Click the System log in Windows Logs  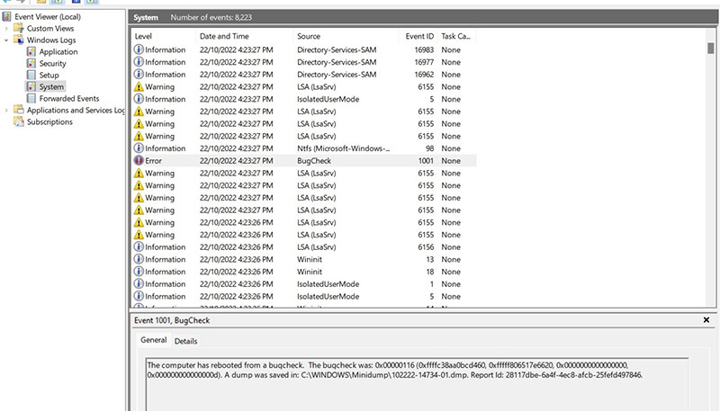click(x=51, y=87)
